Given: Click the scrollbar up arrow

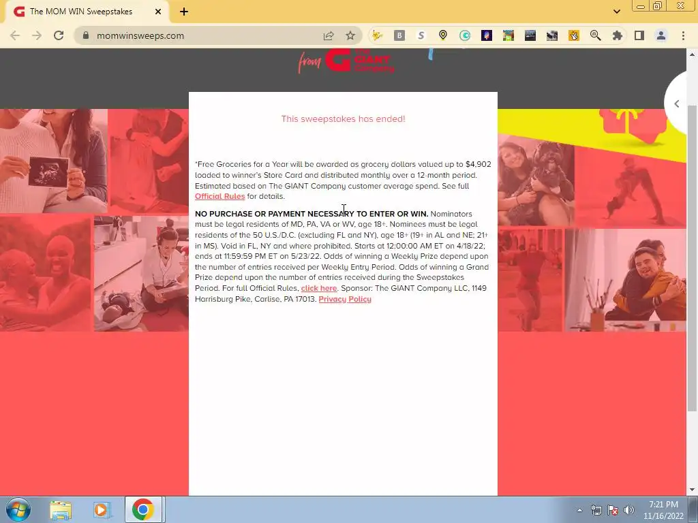Looking at the screenshot, I should [x=692, y=54].
